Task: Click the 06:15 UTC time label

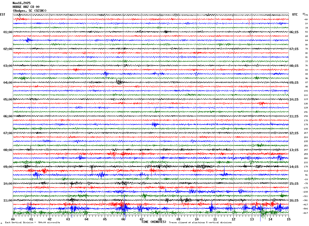Action: (294, 32)
